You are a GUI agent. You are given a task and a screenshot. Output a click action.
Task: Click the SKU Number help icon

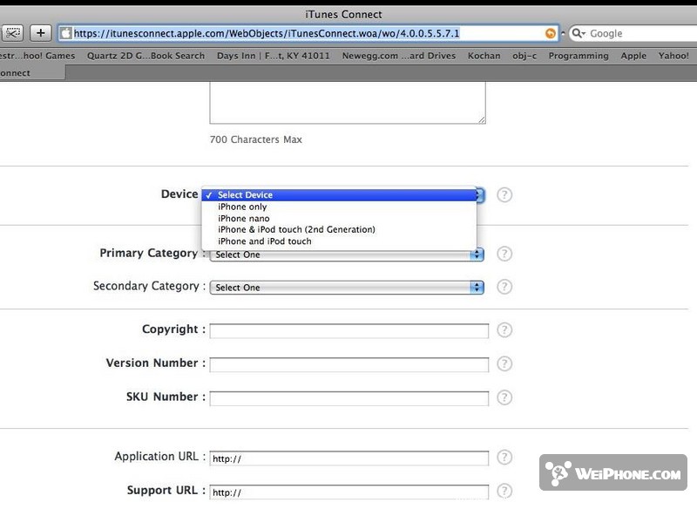[504, 397]
